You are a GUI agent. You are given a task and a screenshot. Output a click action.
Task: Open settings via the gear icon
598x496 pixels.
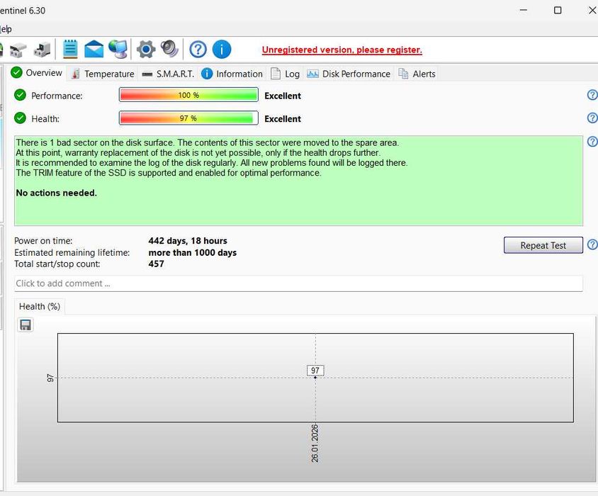click(x=146, y=49)
